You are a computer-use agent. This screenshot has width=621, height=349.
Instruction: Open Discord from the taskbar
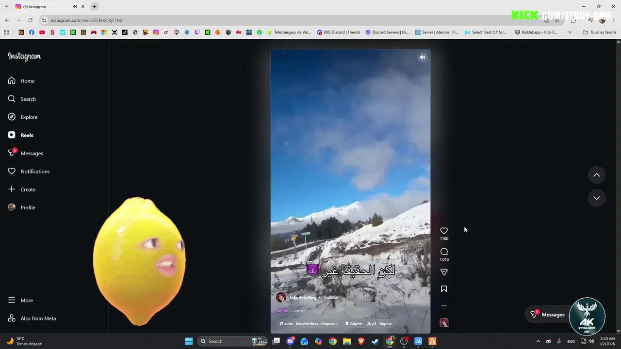[290, 341]
